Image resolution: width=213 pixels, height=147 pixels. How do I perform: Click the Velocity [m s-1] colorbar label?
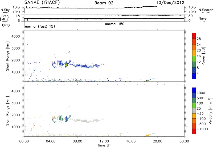pyautogui.click(x=210, y=111)
